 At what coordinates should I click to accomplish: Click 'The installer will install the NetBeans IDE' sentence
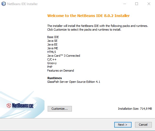[97, 26]
